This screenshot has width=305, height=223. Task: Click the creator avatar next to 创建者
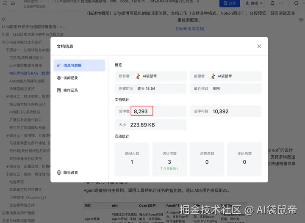pos(213,76)
